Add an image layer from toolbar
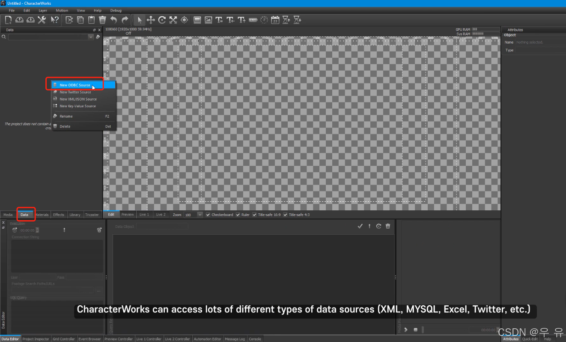Viewport: 566px width, 342px height. [209, 20]
